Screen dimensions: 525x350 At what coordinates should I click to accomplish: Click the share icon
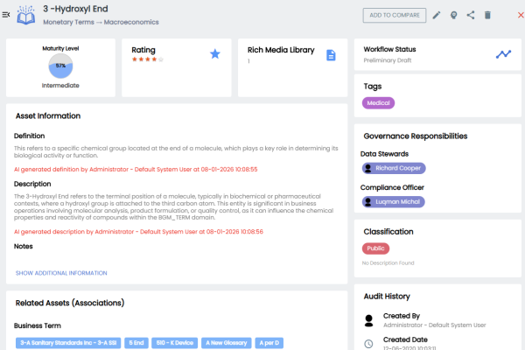point(471,15)
